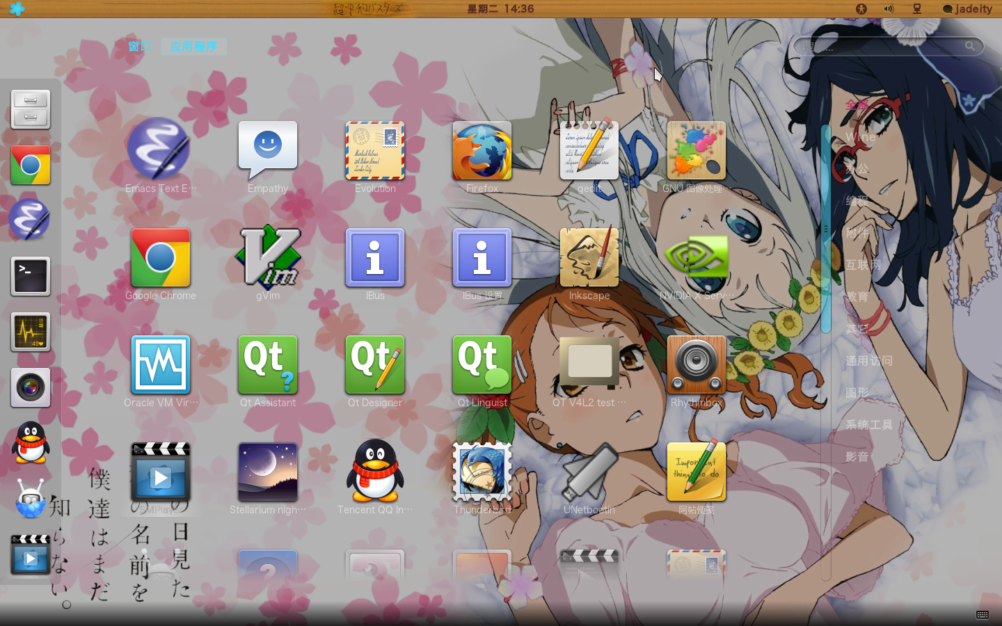The height and width of the screenshot is (626, 1002).
Task: Launch Oracle VM VirtualBox
Action: pos(161,370)
